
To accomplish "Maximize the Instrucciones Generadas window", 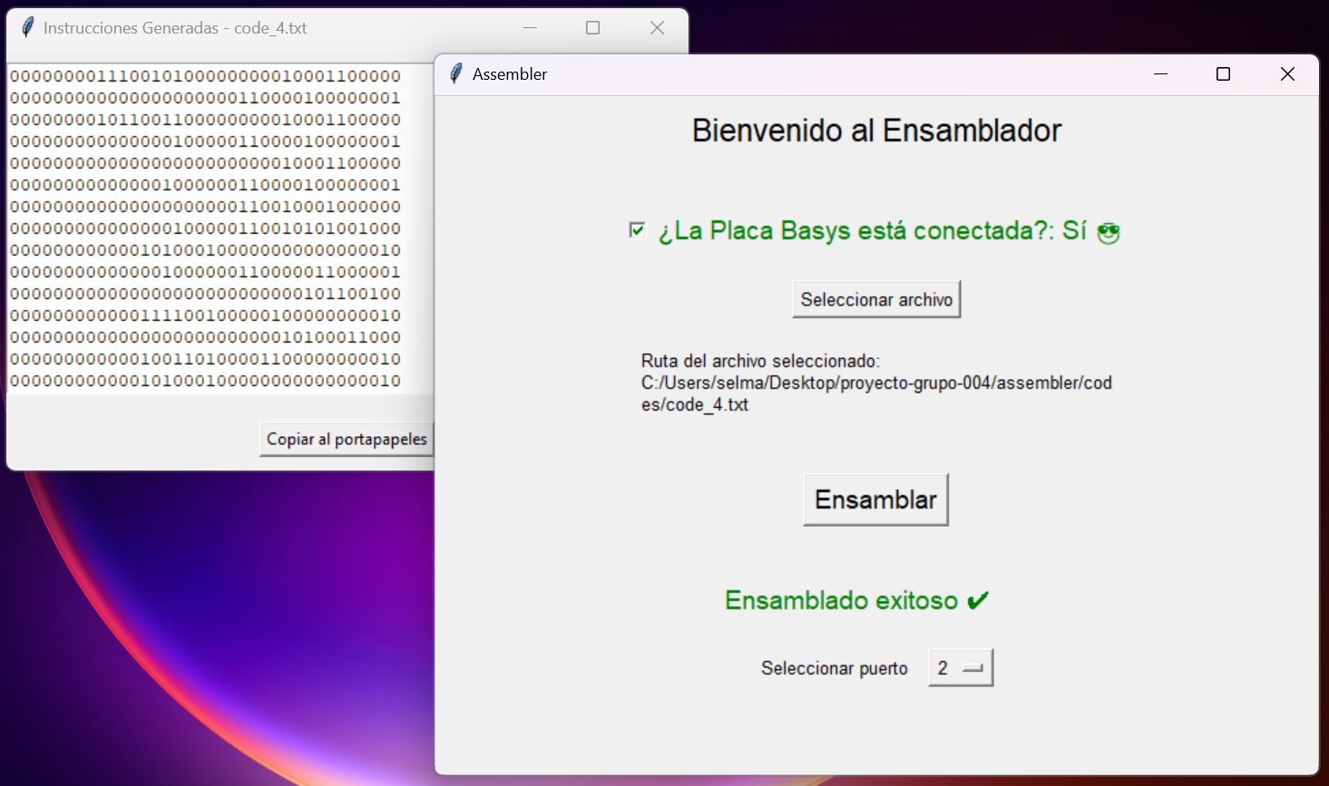I will pyautogui.click(x=593, y=27).
